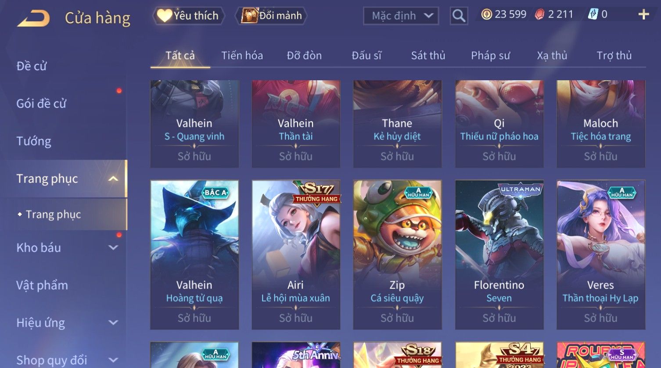Open the Mặc định sort dropdown
The width and height of the screenshot is (661, 368).
[401, 16]
